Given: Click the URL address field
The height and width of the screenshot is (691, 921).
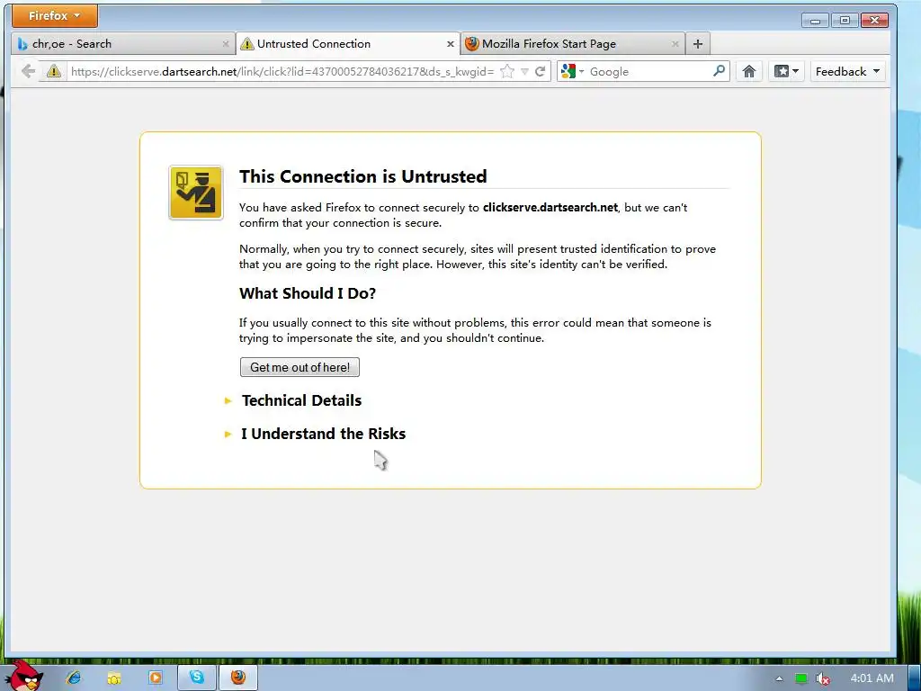Looking at the screenshot, I should tap(282, 72).
